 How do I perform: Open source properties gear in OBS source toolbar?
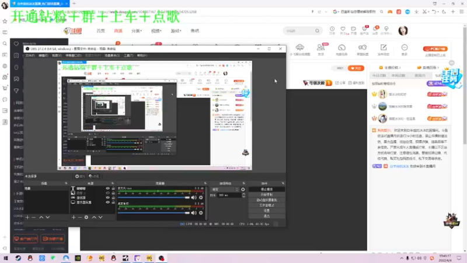tap(80, 177)
